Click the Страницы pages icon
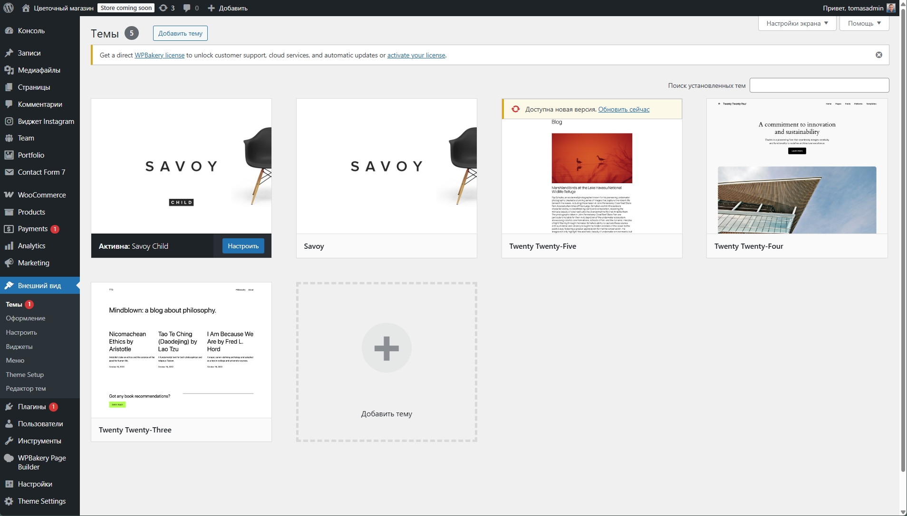The width and height of the screenshot is (907, 516). [x=9, y=87]
